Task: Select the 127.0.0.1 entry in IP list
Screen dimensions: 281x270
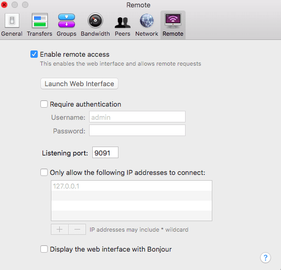Action: [x=132, y=186]
